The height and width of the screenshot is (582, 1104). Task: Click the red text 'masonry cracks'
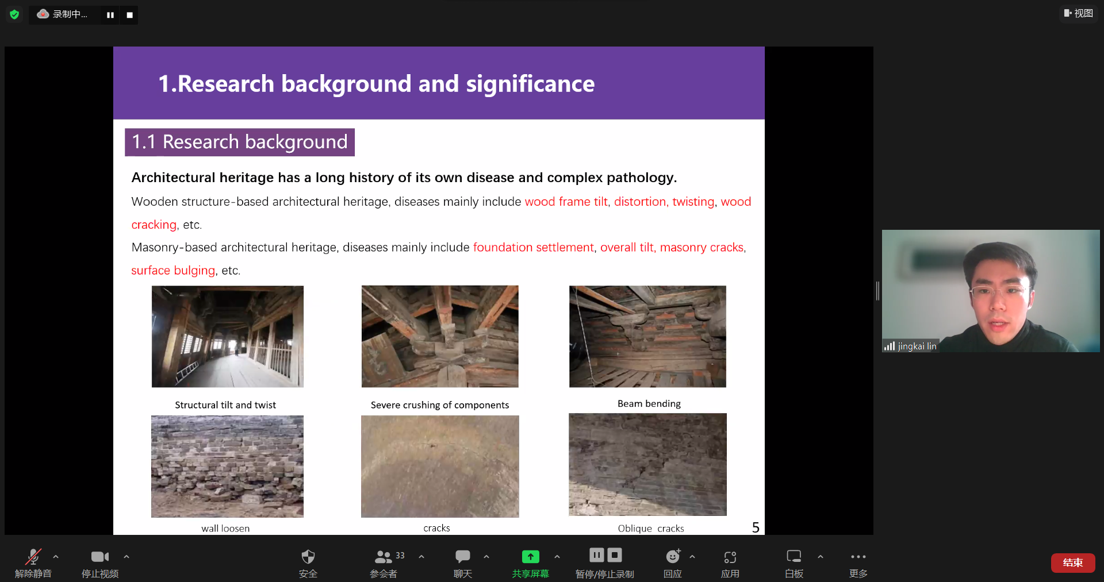click(701, 248)
